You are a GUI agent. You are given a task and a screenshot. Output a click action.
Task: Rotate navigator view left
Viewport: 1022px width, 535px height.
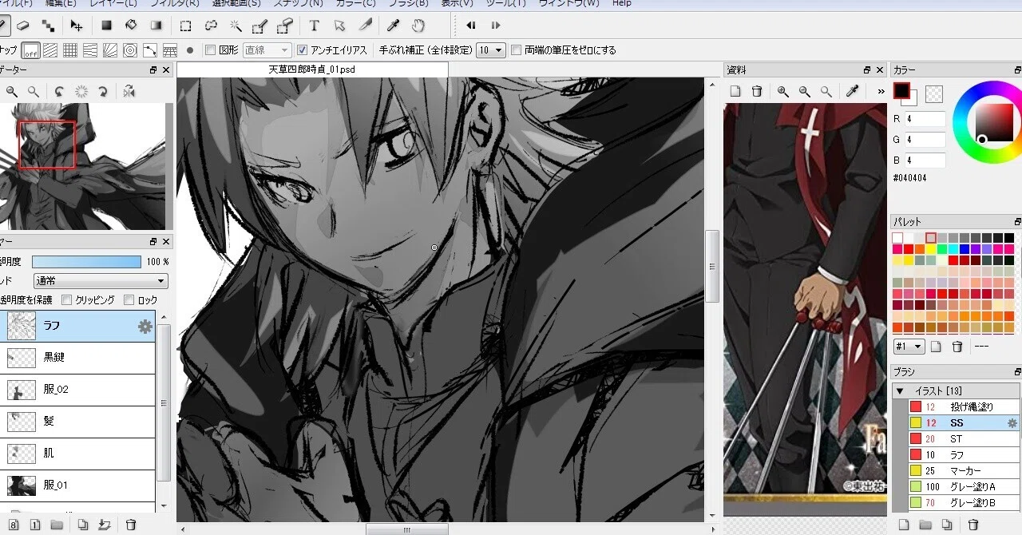59,92
